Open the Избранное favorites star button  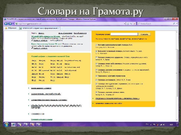(11, 28)
